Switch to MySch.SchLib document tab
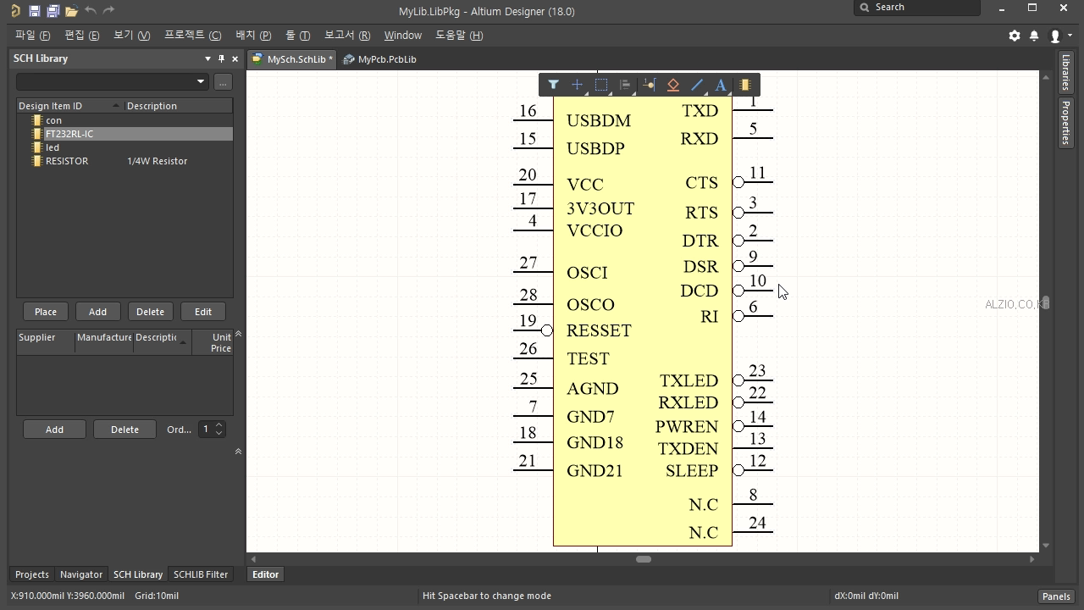The image size is (1084, 610). pos(292,59)
